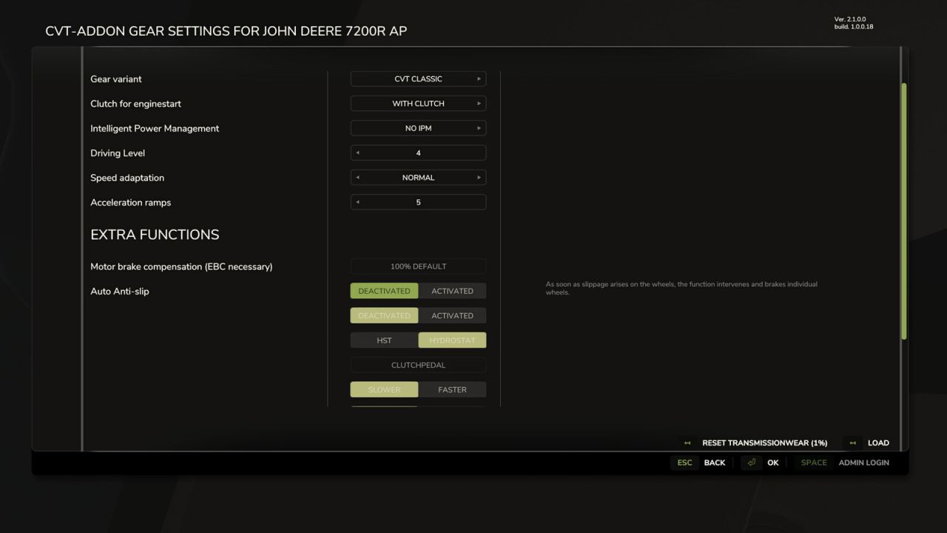The width and height of the screenshot is (947, 533).
Task: Open the NORMAL Speed adaptation selector
Action: [418, 177]
